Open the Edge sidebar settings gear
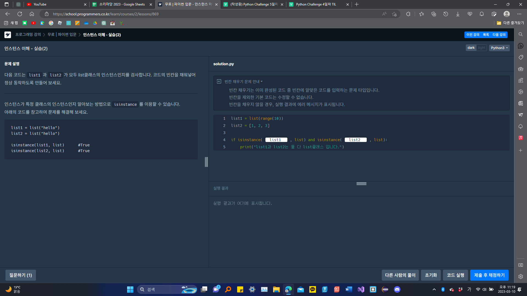The height and width of the screenshot is (296, 527). pos(520,277)
